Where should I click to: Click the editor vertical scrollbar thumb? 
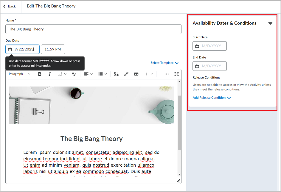pyautogui.click(x=179, y=122)
